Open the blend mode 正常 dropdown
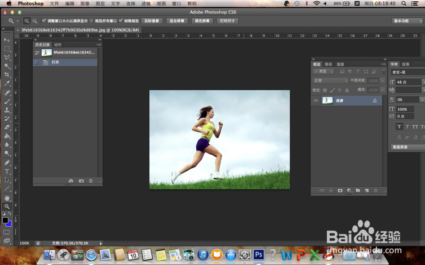Image resolution: width=425 pixels, height=265 pixels. (x=330, y=81)
